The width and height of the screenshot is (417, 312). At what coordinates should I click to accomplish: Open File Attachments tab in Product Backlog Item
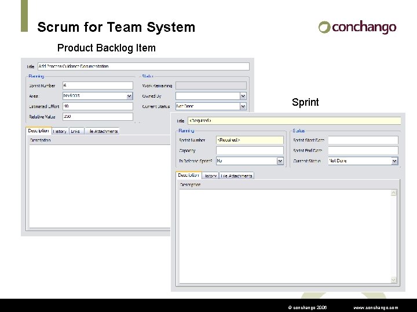click(x=102, y=131)
